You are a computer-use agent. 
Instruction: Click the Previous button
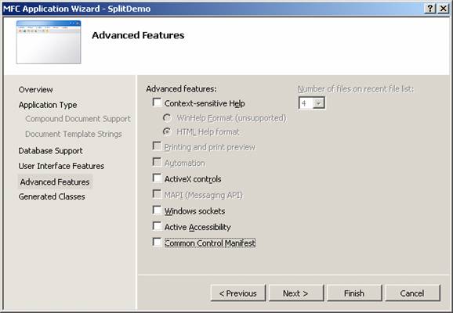click(x=238, y=293)
